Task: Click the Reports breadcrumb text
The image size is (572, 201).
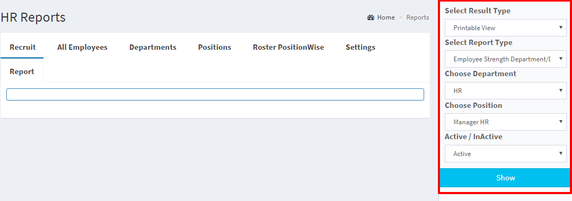Action: pos(418,17)
